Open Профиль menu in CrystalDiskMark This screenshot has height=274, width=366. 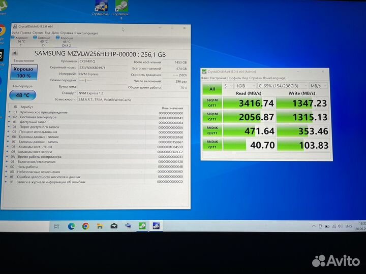[234, 78]
